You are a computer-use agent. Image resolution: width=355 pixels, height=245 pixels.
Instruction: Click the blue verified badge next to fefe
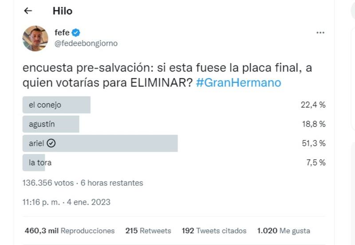[76, 32]
